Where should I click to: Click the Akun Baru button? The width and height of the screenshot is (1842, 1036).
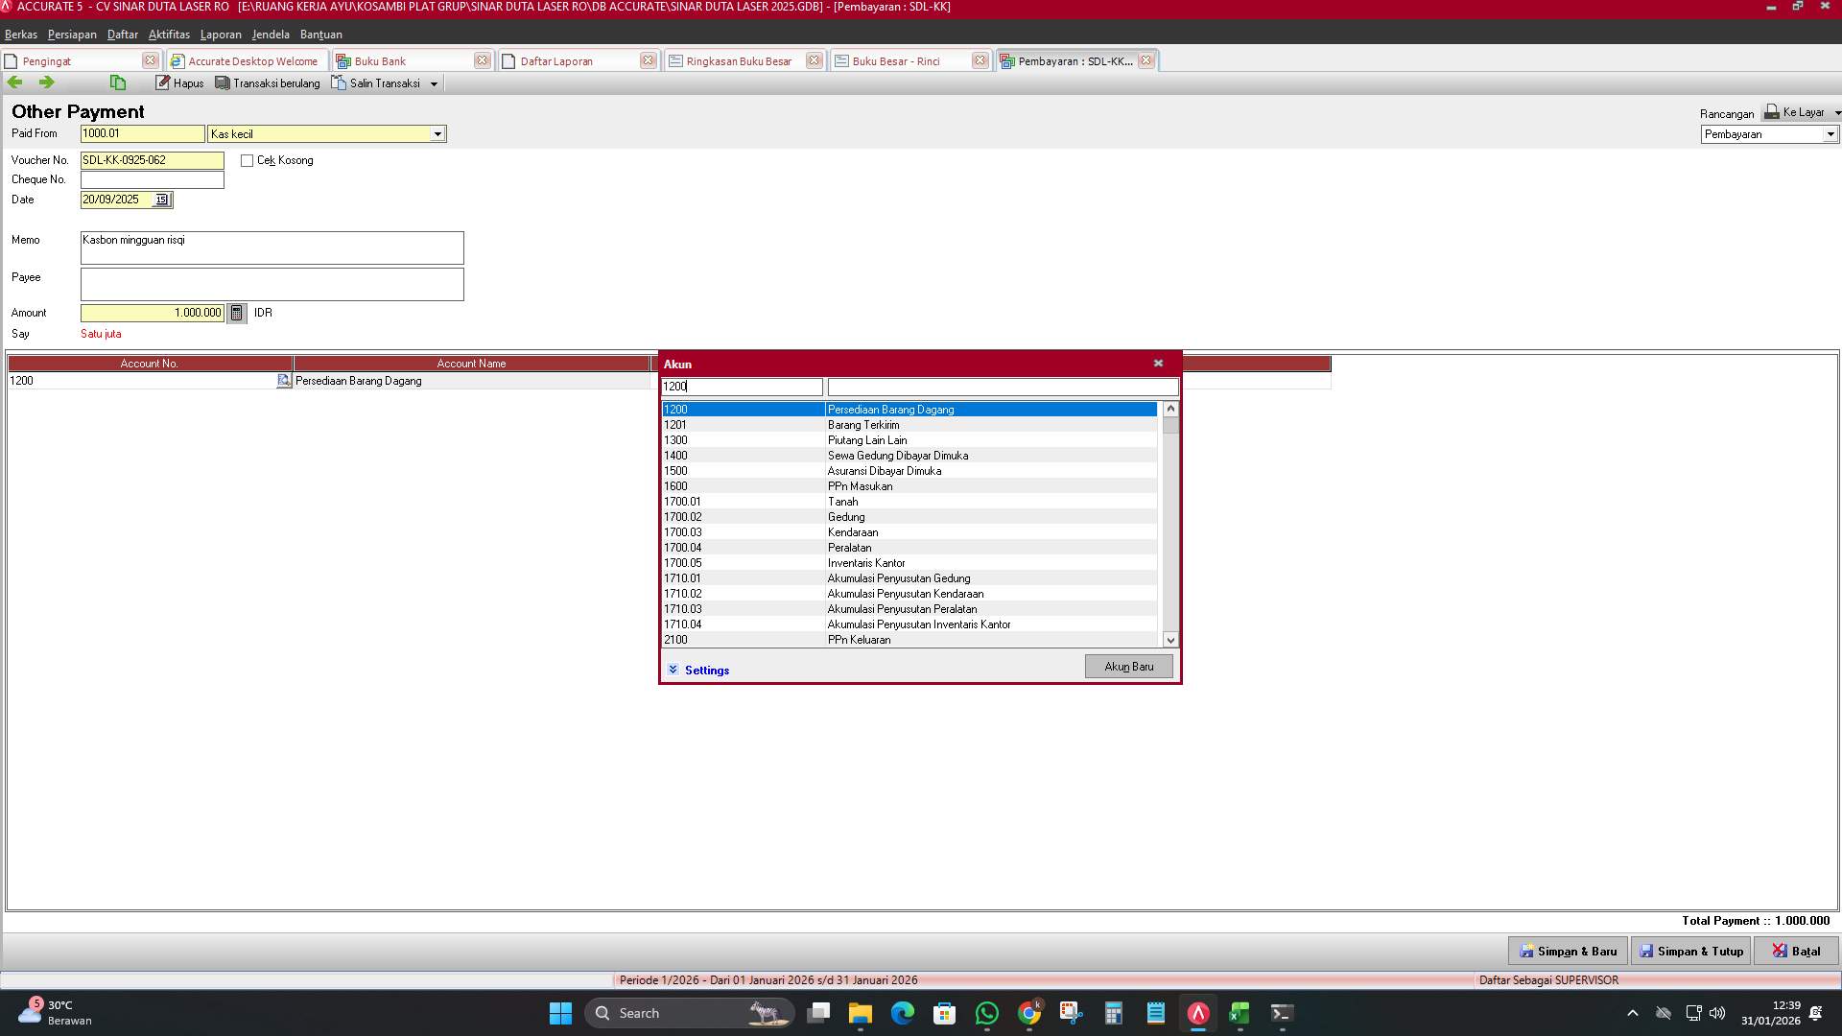click(x=1128, y=666)
